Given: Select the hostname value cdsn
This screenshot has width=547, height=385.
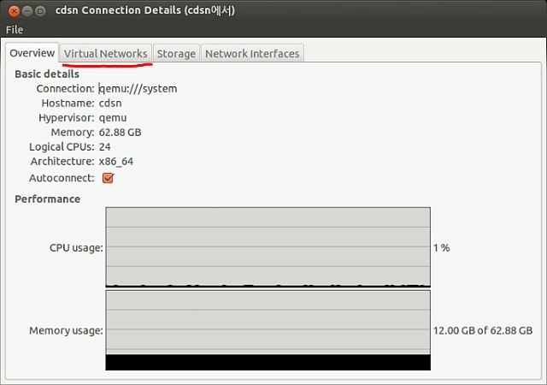Looking at the screenshot, I should (110, 104).
